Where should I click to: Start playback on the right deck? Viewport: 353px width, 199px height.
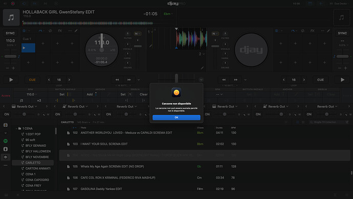(x=342, y=79)
